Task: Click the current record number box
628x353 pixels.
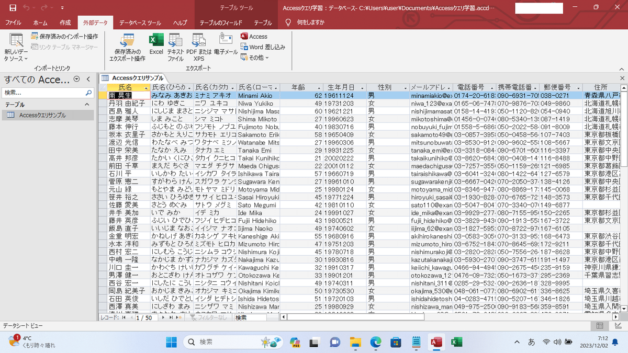Action: pos(147,317)
